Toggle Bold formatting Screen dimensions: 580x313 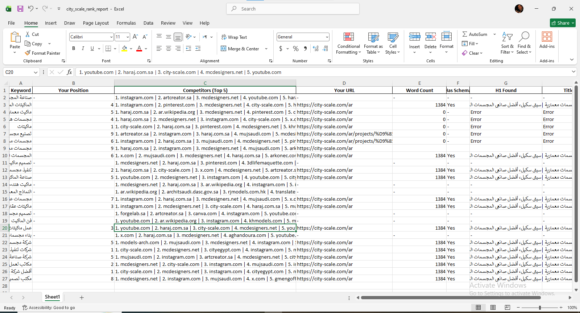click(74, 49)
